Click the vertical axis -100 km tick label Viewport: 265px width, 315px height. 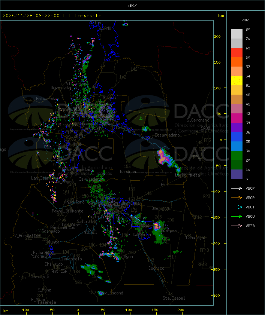(x=215, y=192)
